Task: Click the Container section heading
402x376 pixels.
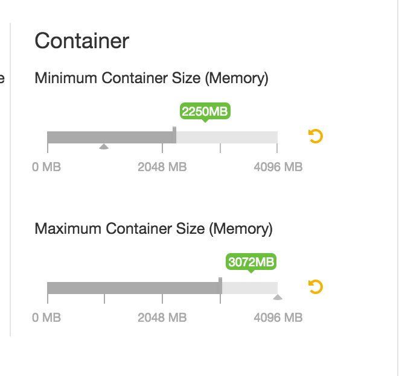Action: point(81,41)
